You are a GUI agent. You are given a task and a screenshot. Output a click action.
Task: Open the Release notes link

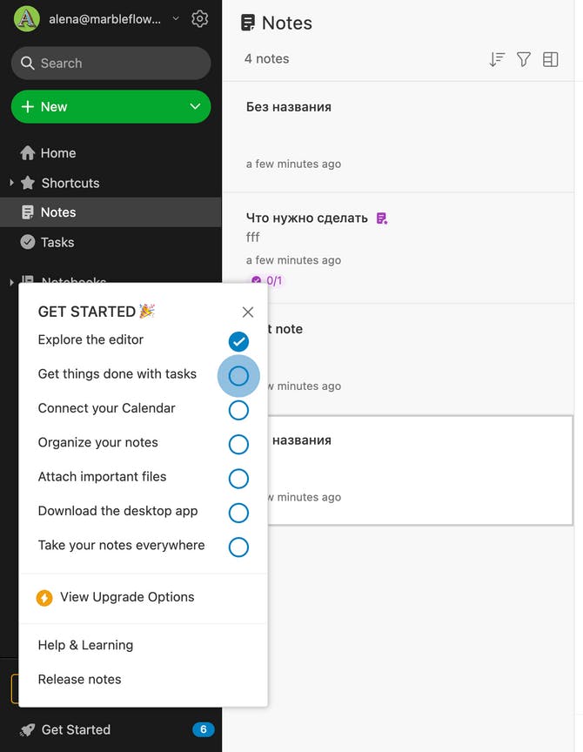point(79,679)
